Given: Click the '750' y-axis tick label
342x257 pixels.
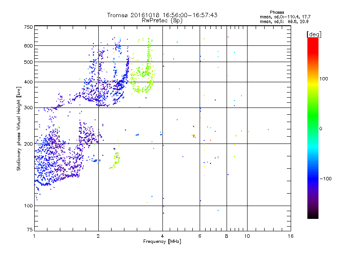Looking at the screenshot, I should point(28,27).
